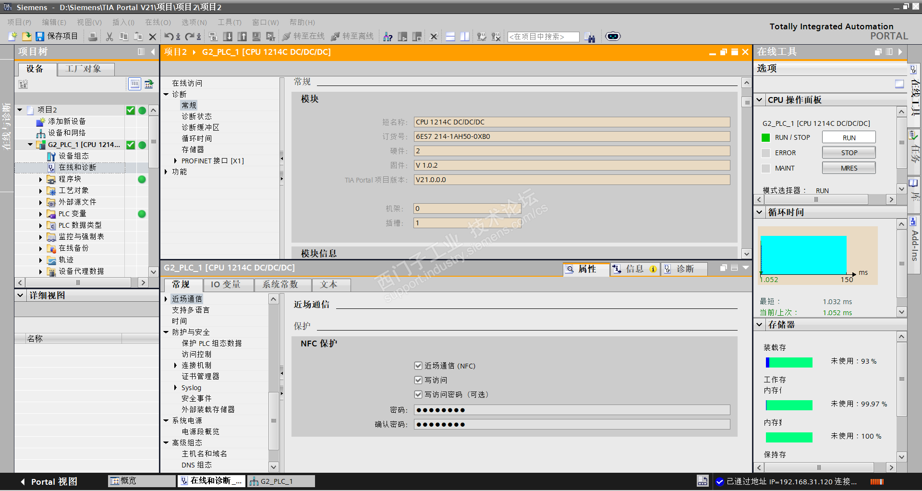Click the open project folder icon
This screenshot has width=922, height=491.
(x=26, y=37)
